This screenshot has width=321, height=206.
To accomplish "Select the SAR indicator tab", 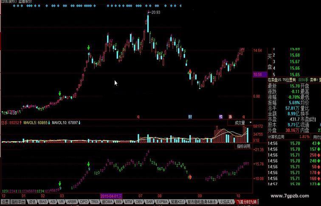I will point(149,202).
